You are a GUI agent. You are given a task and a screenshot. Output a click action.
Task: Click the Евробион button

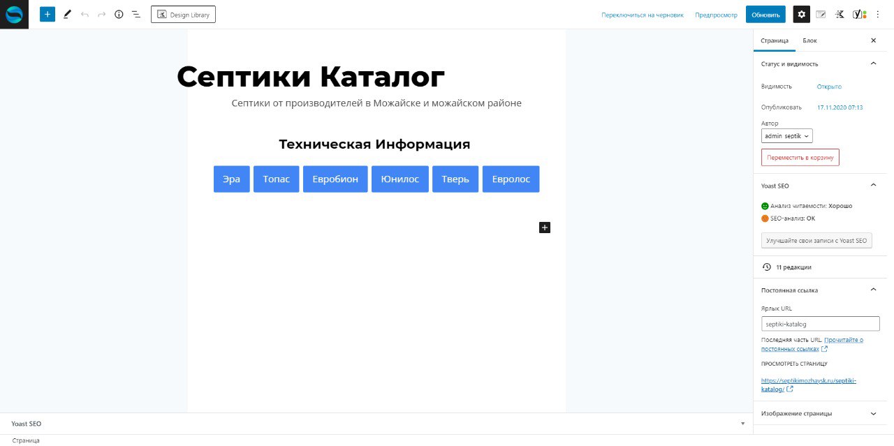click(x=335, y=179)
